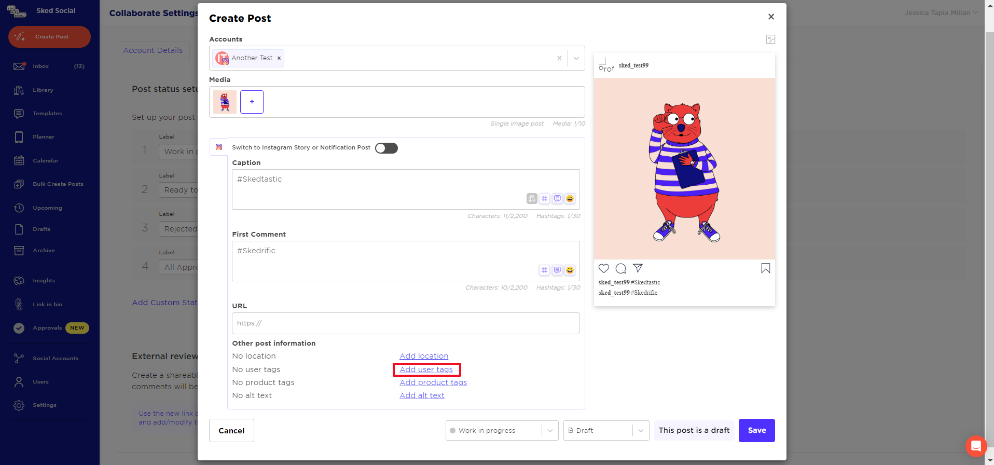Clear all selected accounts
Screen dimensions: 994x465
point(559,58)
